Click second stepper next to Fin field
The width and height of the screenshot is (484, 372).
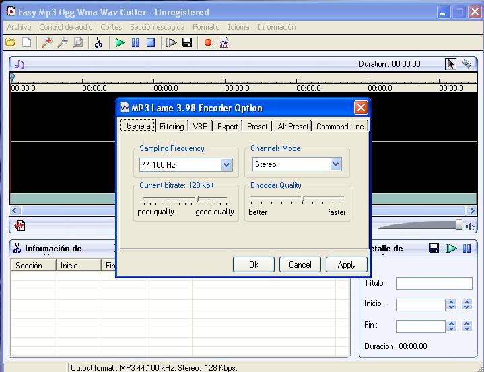[466, 326]
